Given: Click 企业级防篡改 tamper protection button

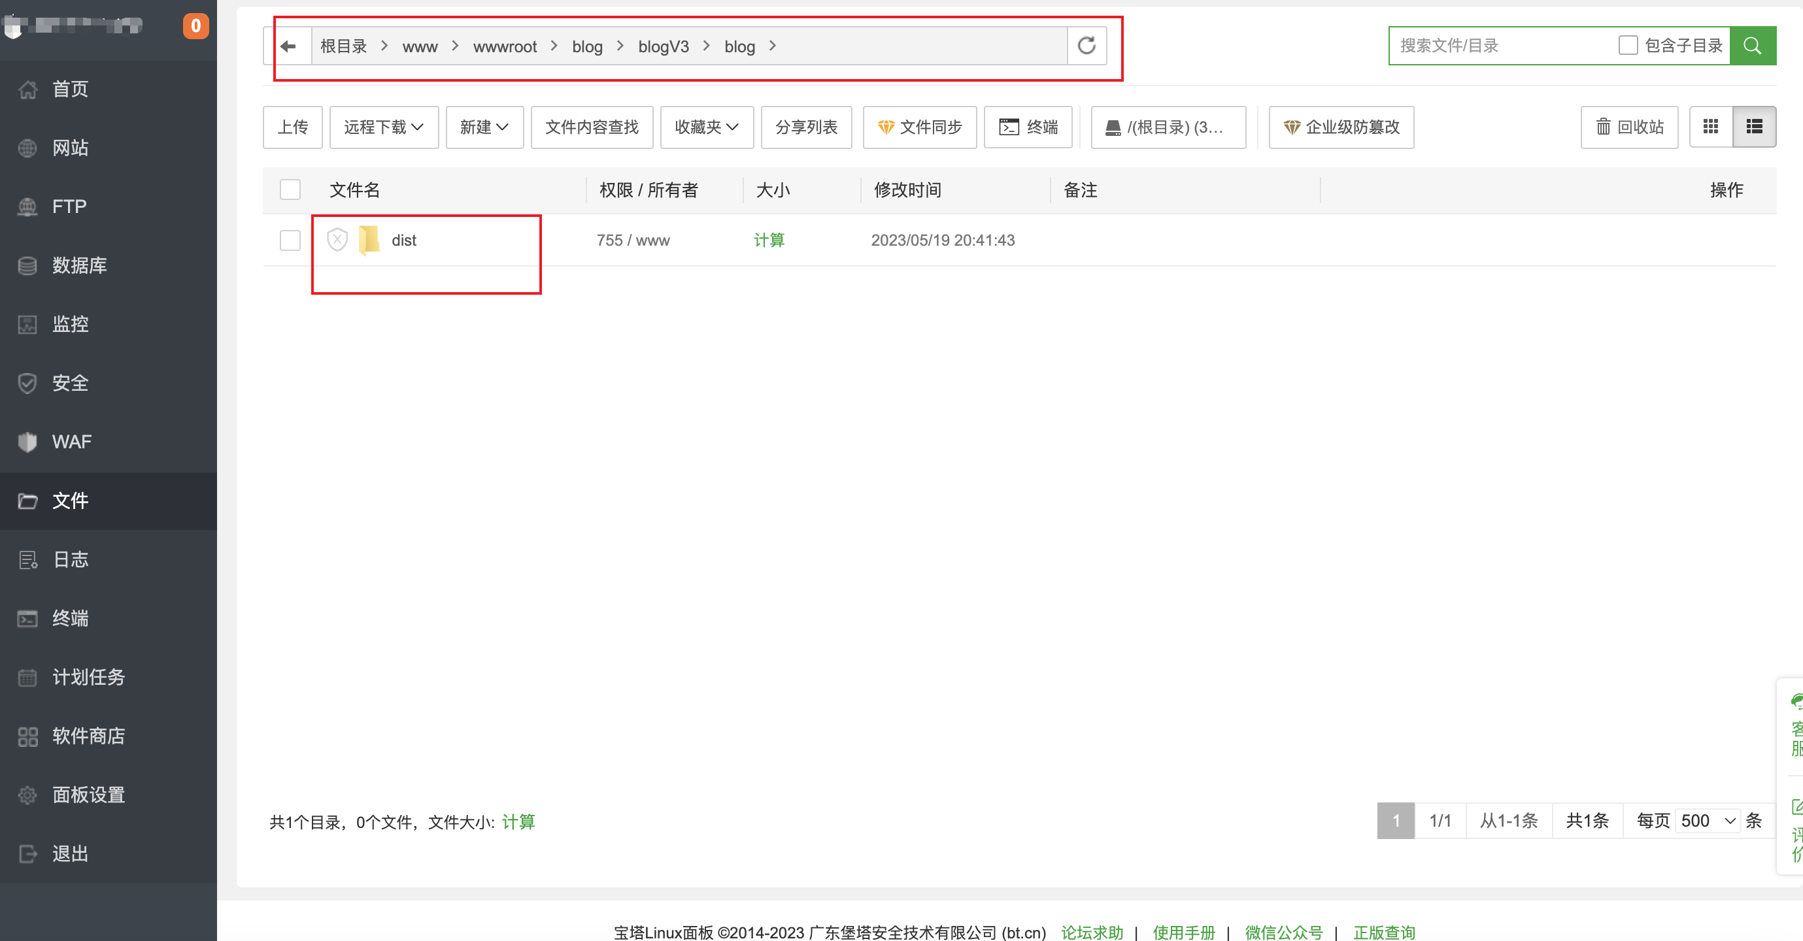Looking at the screenshot, I should pyautogui.click(x=1341, y=127).
